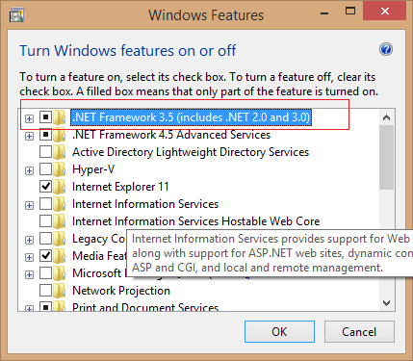Expand the Media Features node

pos(29,257)
